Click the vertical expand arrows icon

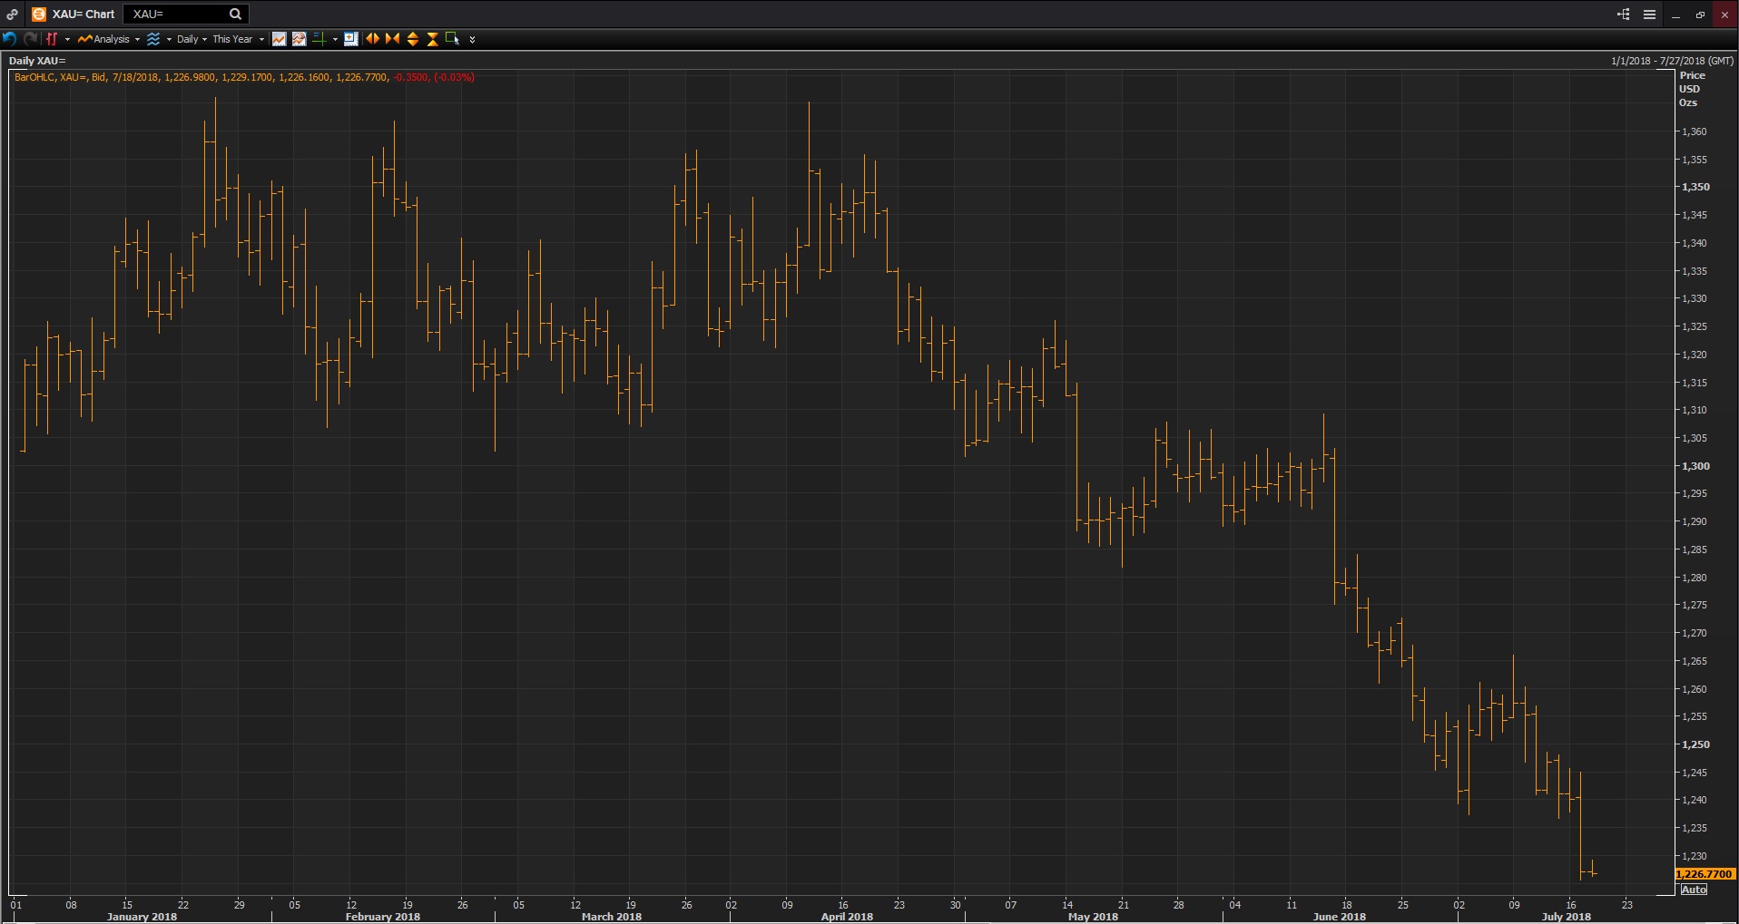413,39
